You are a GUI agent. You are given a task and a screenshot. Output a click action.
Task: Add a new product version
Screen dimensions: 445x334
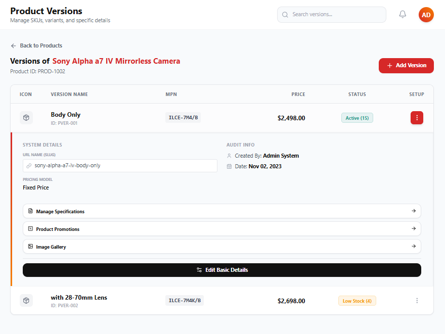406,66
